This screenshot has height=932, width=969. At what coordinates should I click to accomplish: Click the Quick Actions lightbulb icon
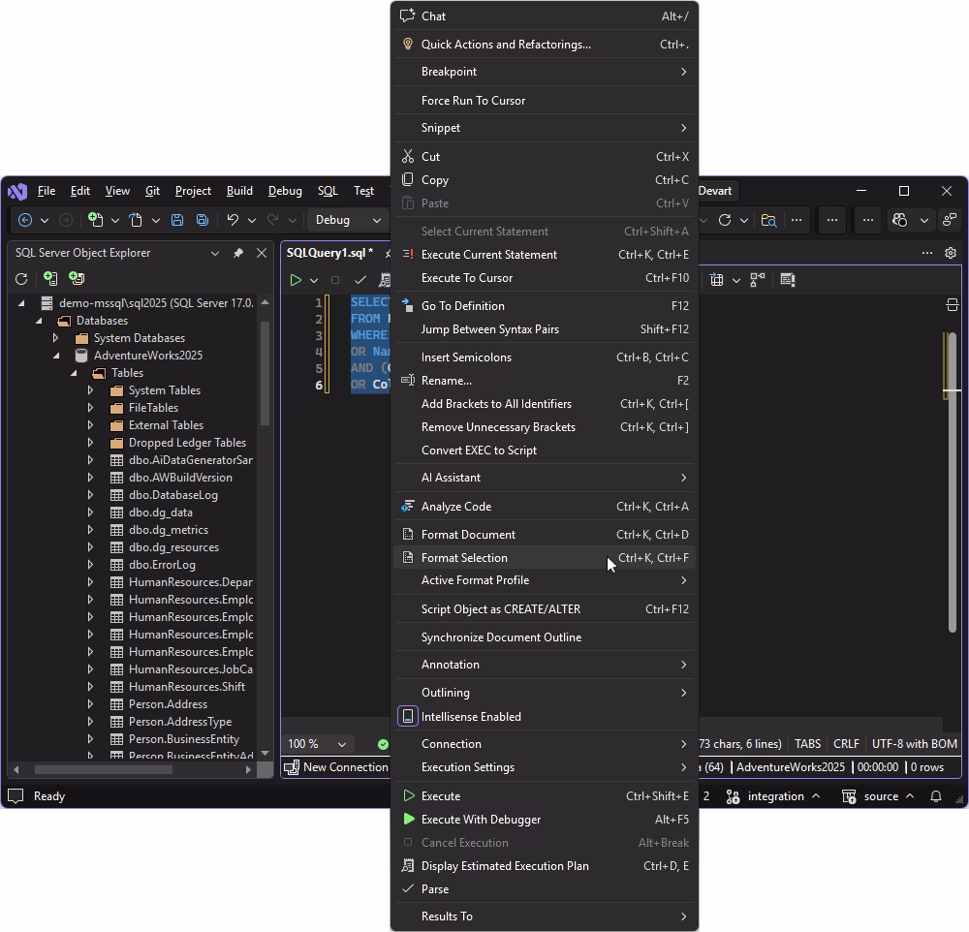point(407,44)
